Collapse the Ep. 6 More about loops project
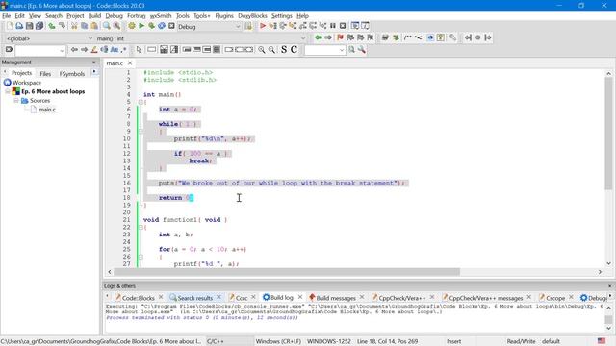616x346 pixels. pyautogui.click(x=8, y=91)
